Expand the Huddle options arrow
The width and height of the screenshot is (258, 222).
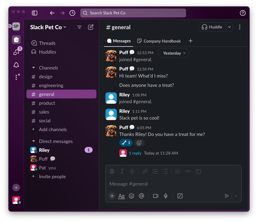coord(229,27)
